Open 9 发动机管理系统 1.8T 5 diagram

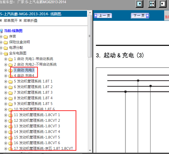[33, 104]
